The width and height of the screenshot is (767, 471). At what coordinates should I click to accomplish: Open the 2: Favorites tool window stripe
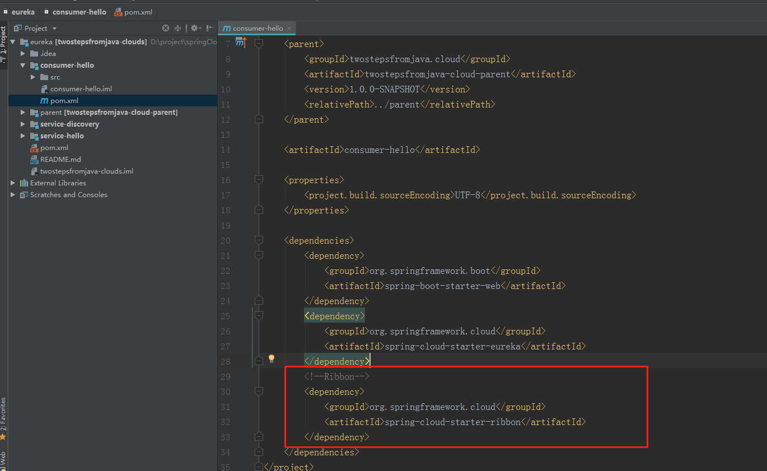coord(3,419)
